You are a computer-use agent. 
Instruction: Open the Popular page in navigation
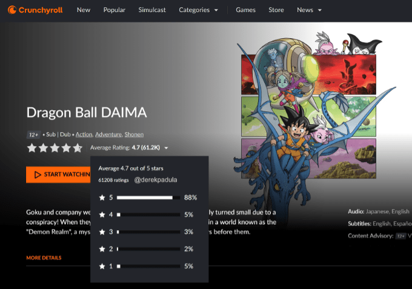[x=115, y=10]
